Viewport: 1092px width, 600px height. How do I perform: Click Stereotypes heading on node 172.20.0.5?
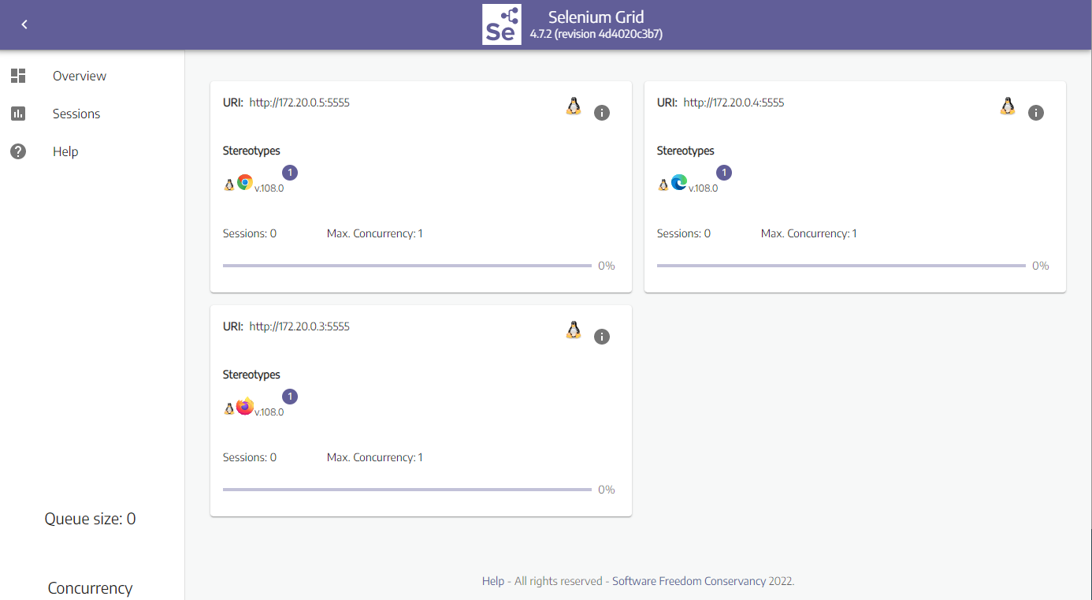251,151
